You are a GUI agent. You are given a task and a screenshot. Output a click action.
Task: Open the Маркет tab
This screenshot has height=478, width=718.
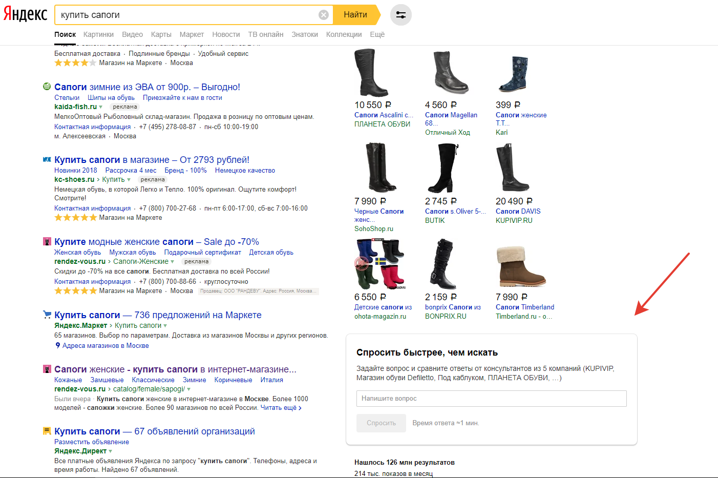pyautogui.click(x=192, y=34)
